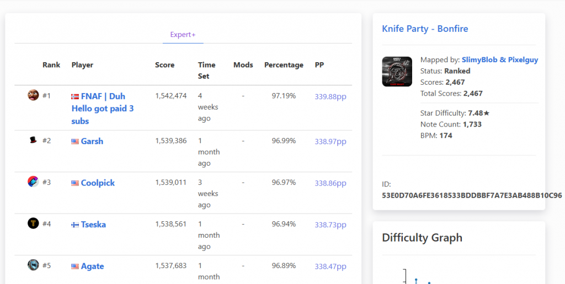Open the Knife Party - Bonfire title link

pyautogui.click(x=425, y=29)
